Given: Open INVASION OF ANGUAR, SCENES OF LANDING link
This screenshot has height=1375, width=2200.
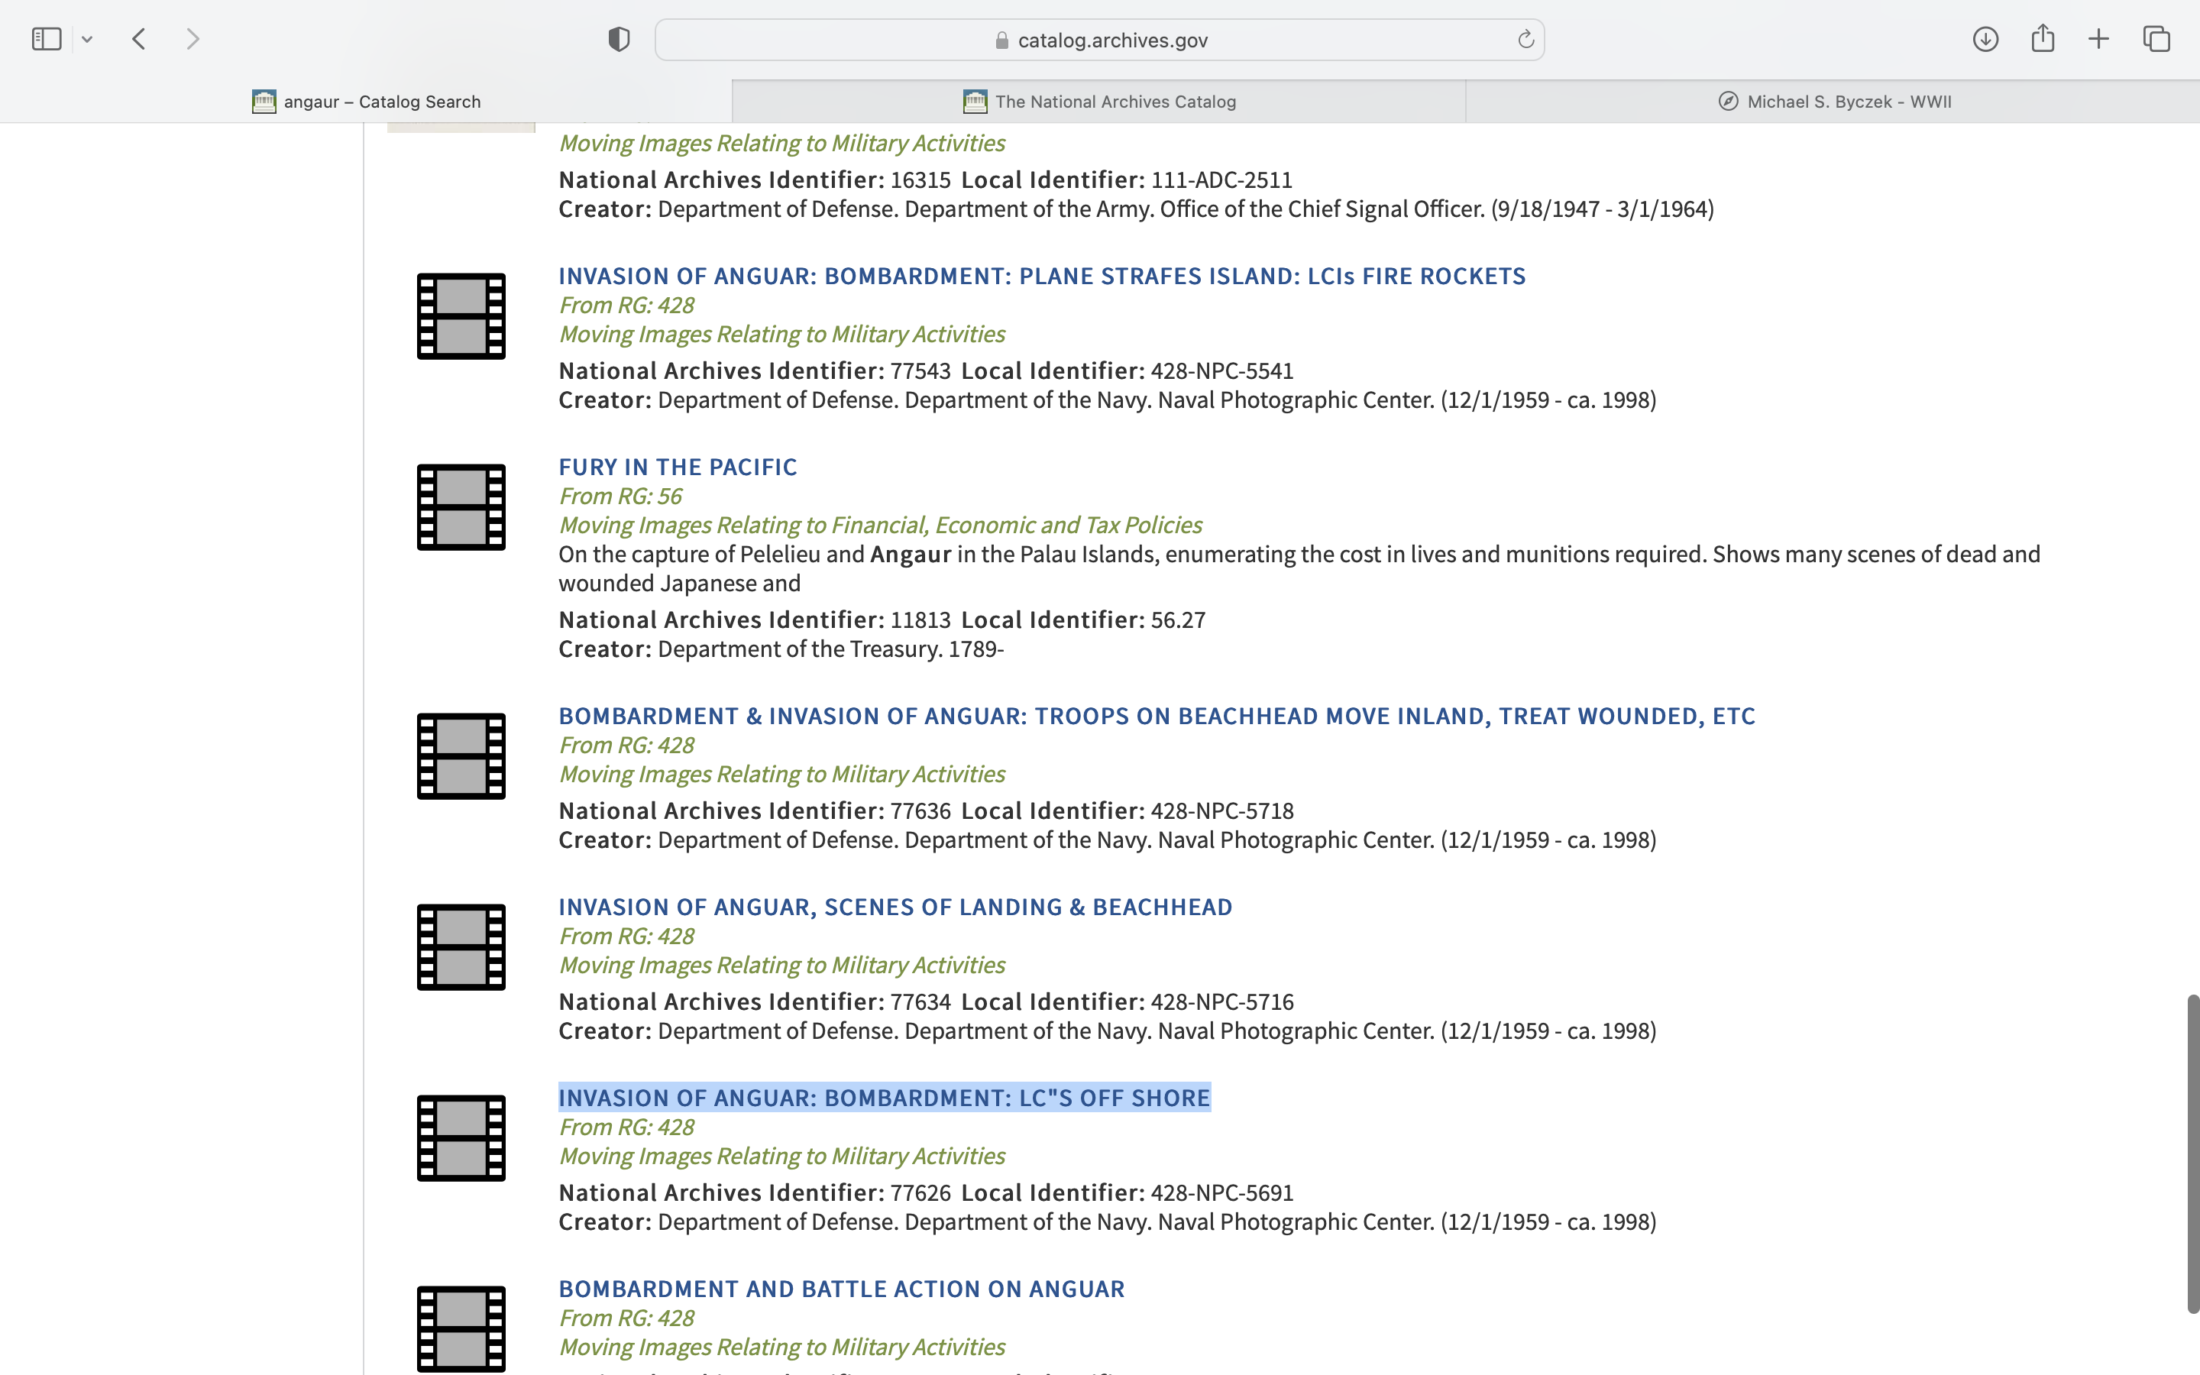Looking at the screenshot, I should pyautogui.click(x=895, y=907).
